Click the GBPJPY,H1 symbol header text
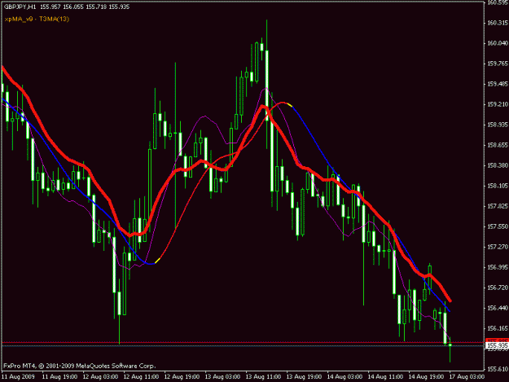 pos(20,7)
